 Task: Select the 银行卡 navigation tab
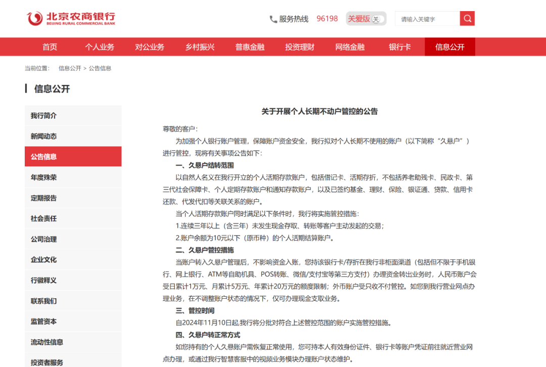(399, 47)
